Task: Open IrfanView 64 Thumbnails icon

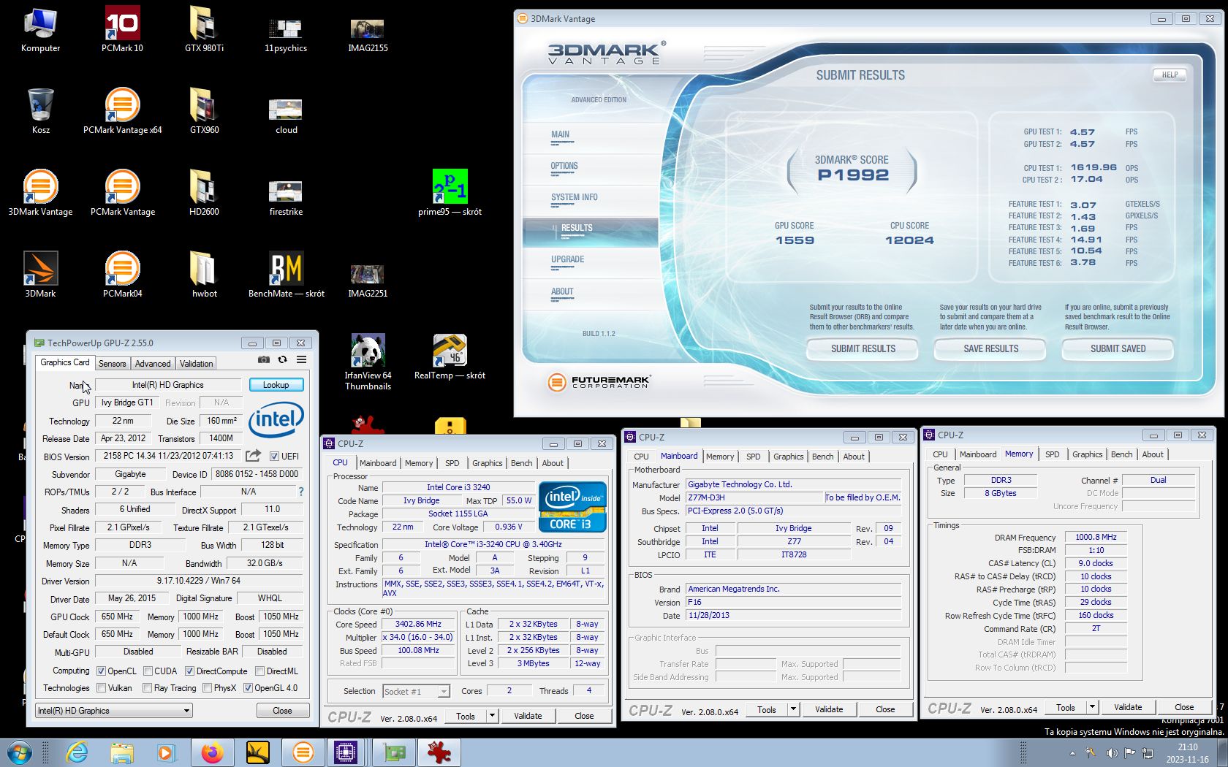Action: click(368, 362)
